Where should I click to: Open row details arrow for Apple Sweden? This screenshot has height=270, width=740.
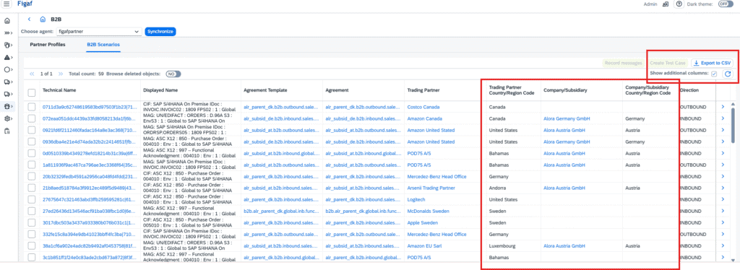(723, 222)
